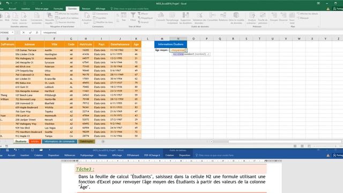The width and height of the screenshot is (343, 193).
Task: Switch to the Insertion tab in Excel
Action: [x=26, y=9]
